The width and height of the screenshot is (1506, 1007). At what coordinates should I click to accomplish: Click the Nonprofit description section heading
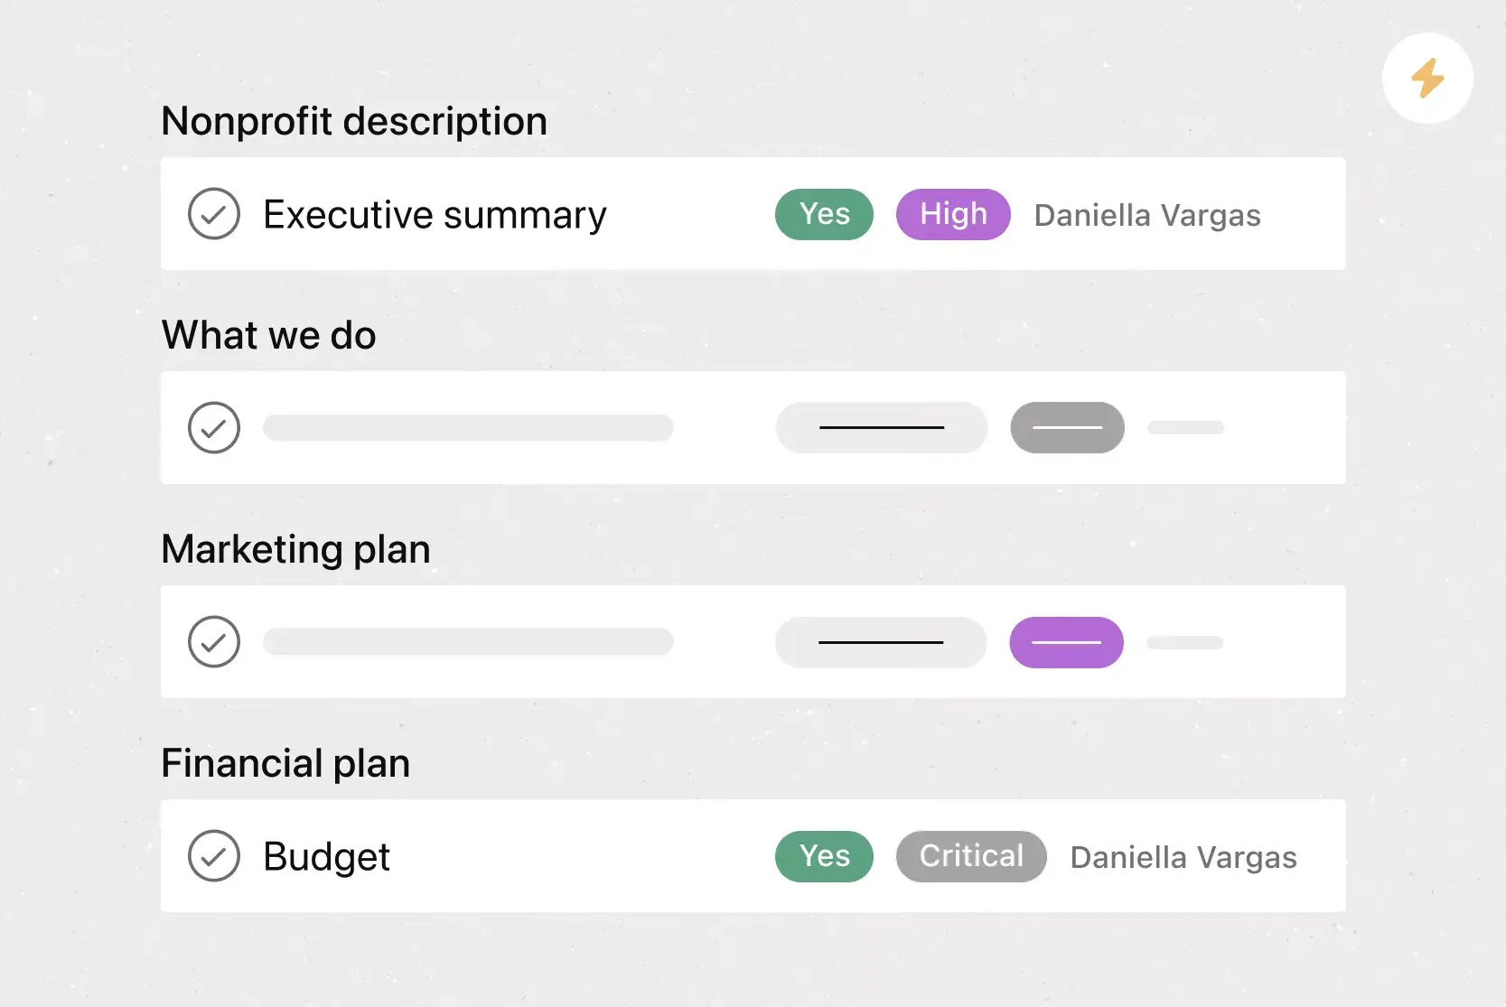[354, 121]
